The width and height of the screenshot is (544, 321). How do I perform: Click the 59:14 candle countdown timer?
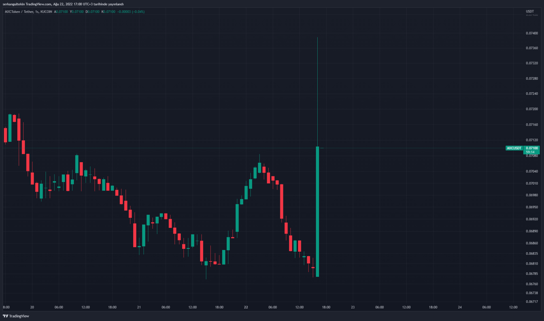click(x=530, y=152)
